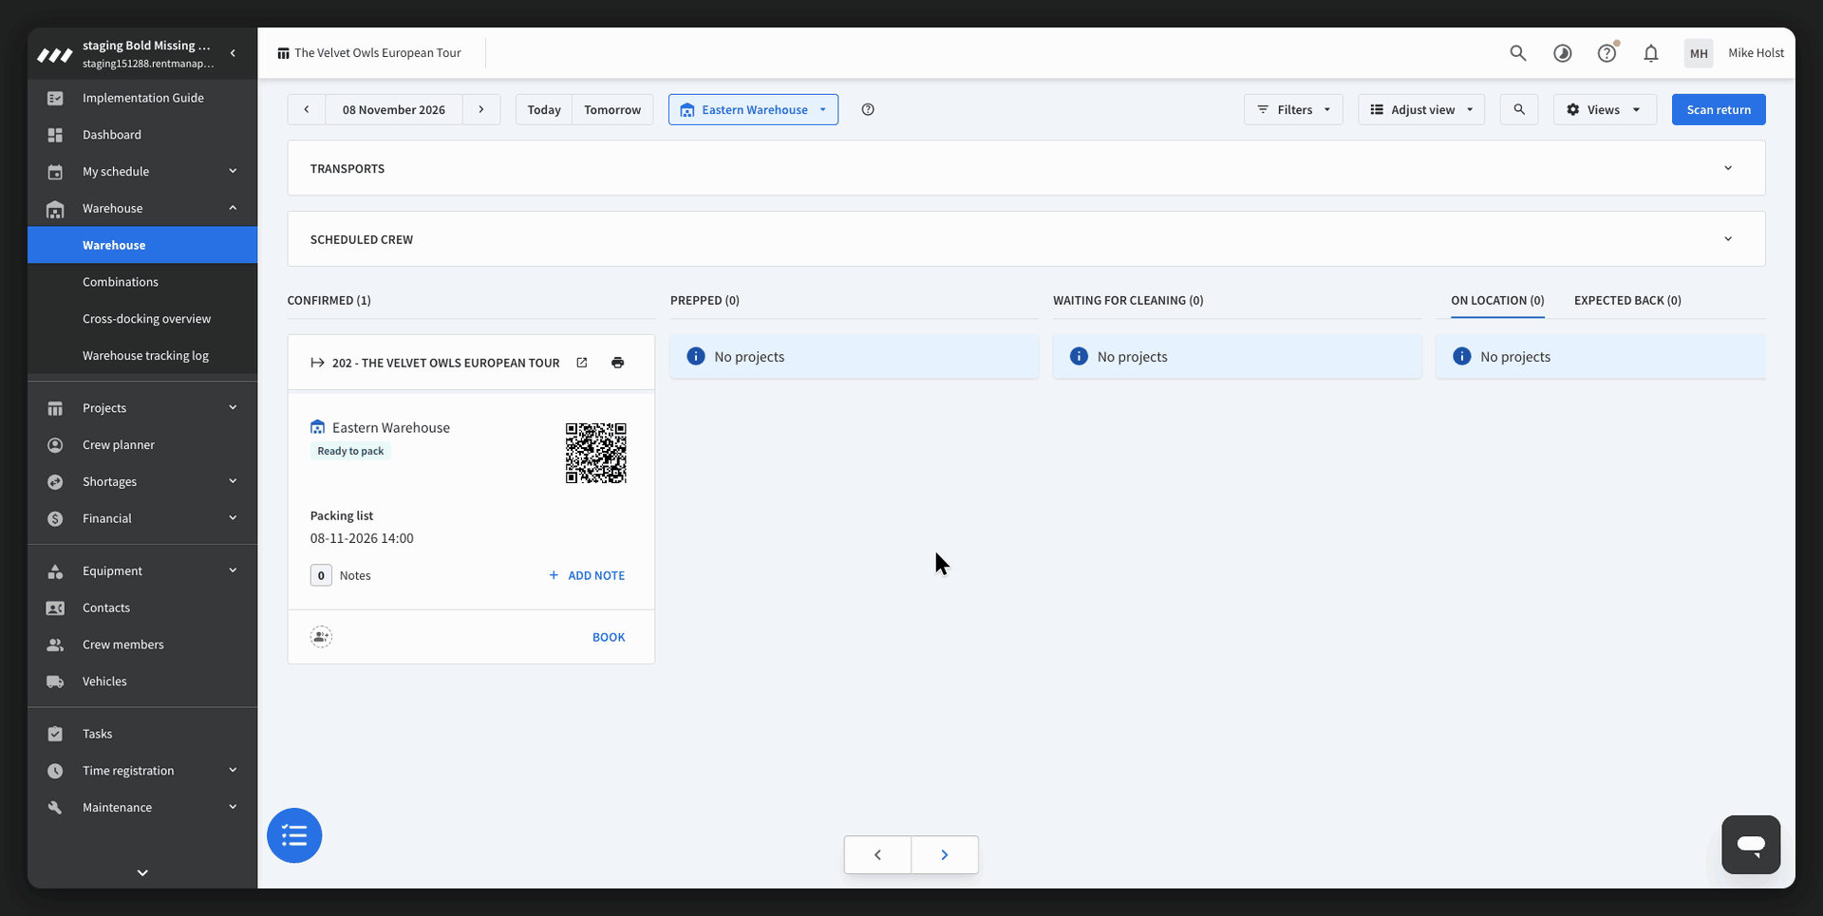Expand My schedule in sidebar
The height and width of the screenshot is (916, 1823).
(142, 172)
